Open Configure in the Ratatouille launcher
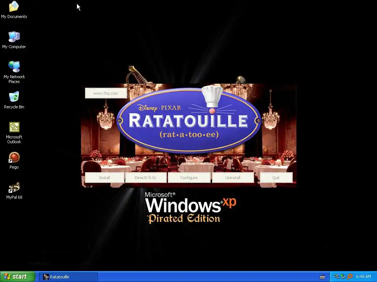Image resolution: width=377 pixels, height=282 pixels. click(x=189, y=178)
